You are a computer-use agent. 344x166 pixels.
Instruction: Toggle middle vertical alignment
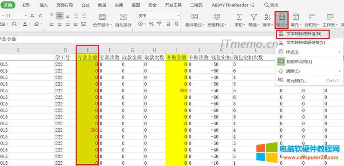[59, 15]
